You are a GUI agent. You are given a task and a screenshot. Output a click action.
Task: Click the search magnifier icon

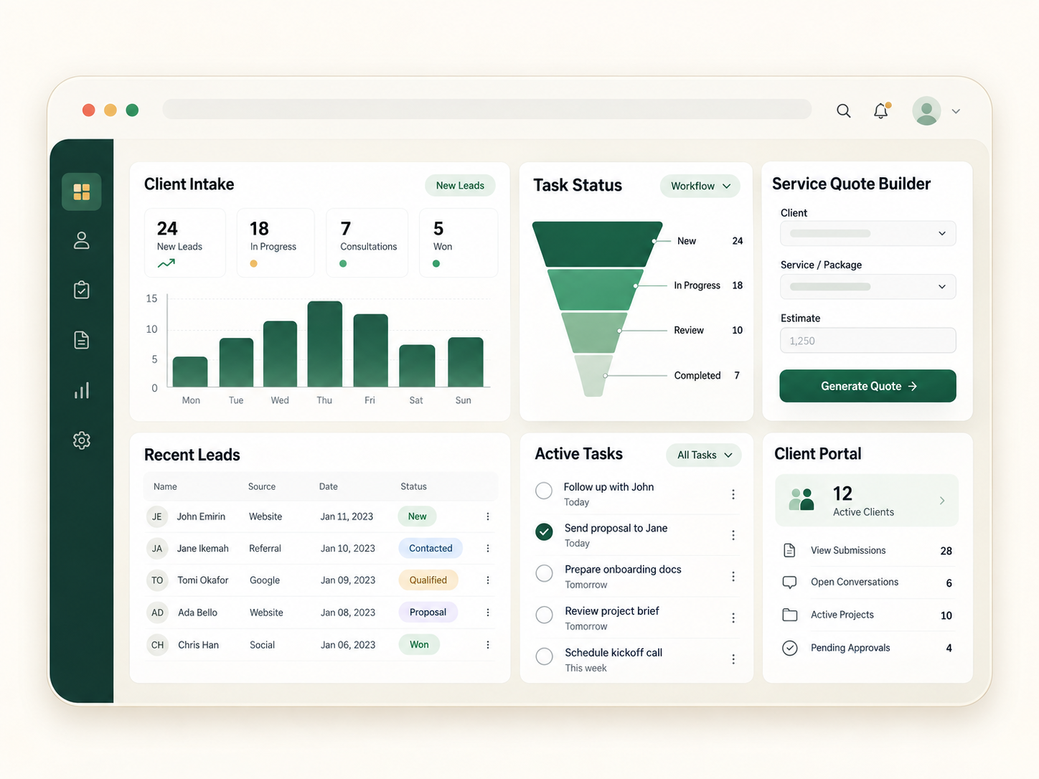click(x=844, y=110)
